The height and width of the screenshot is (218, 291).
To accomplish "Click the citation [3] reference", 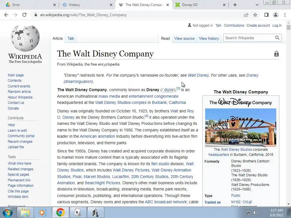I will 178,89.
